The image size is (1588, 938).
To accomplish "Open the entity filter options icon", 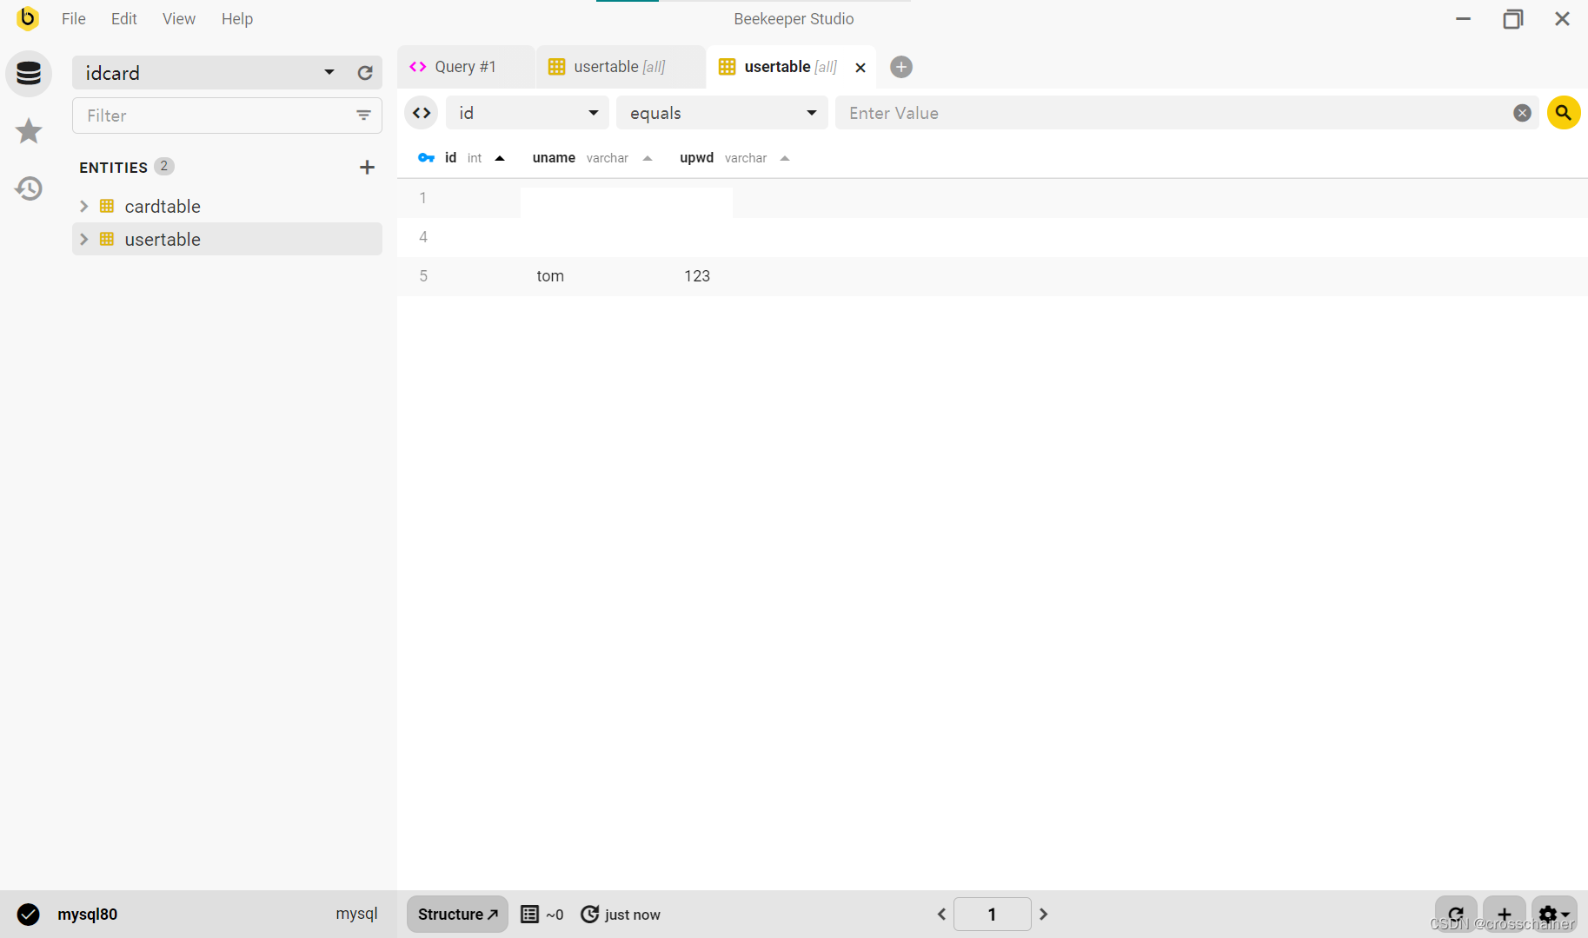I will pyautogui.click(x=363, y=116).
